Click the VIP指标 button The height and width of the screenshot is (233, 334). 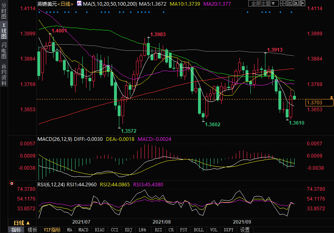pos(52,230)
